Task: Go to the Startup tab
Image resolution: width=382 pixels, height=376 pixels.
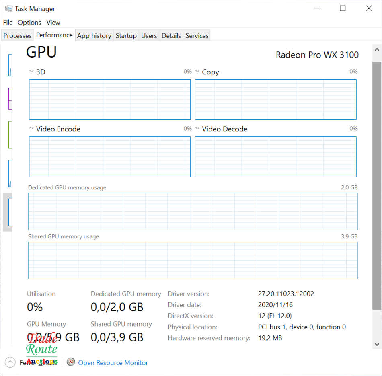Action: [126, 36]
